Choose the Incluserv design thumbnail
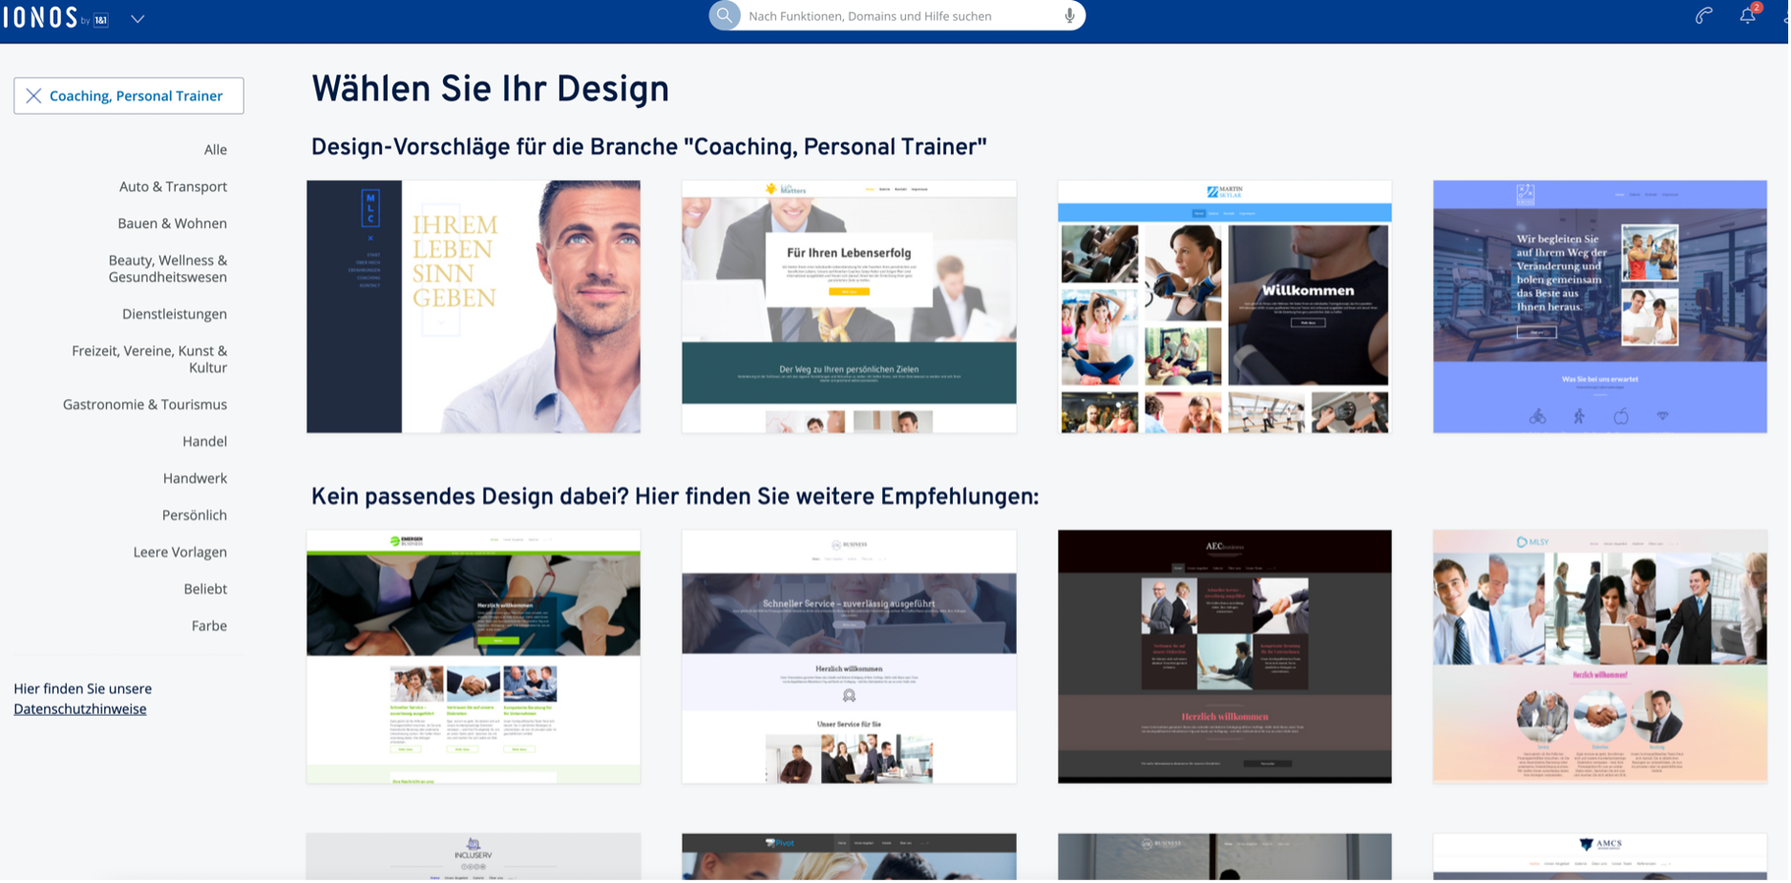The image size is (1791, 883). (x=474, y=856)
